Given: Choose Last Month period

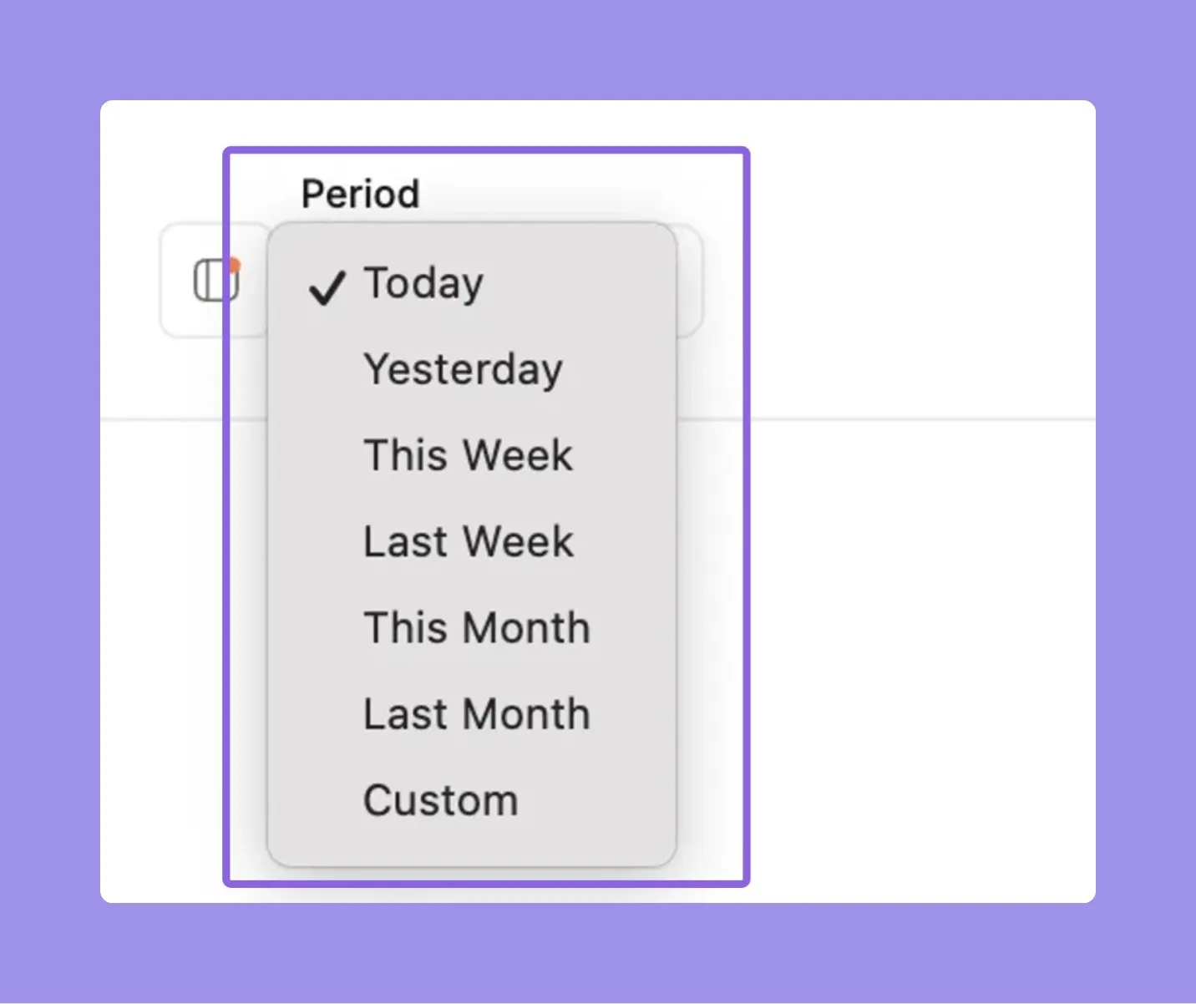Looking at the screenshot, I should coord(472,714).
